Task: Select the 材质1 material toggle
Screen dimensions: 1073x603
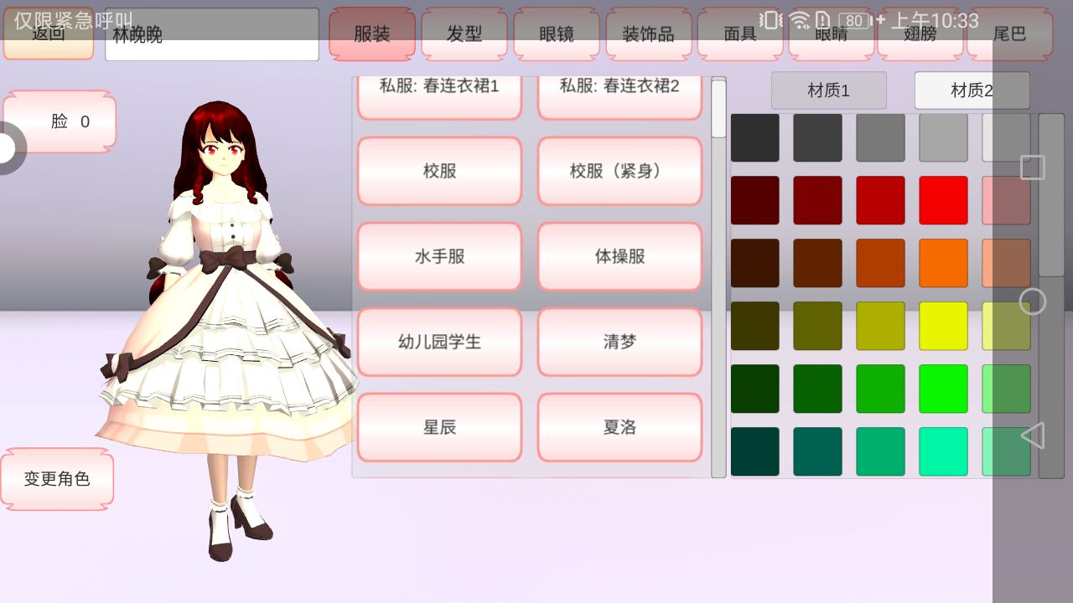Action: [828, 90]
